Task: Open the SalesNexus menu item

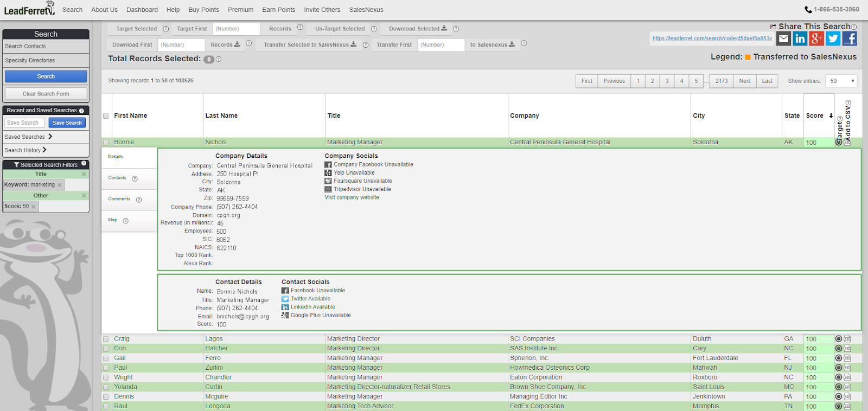Action: (x=366, y=10)
